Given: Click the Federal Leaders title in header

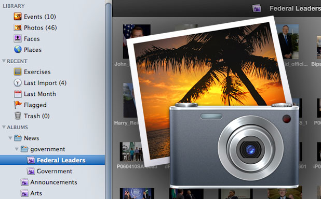Looking at the screenshot, I should (x=295, y=8).
